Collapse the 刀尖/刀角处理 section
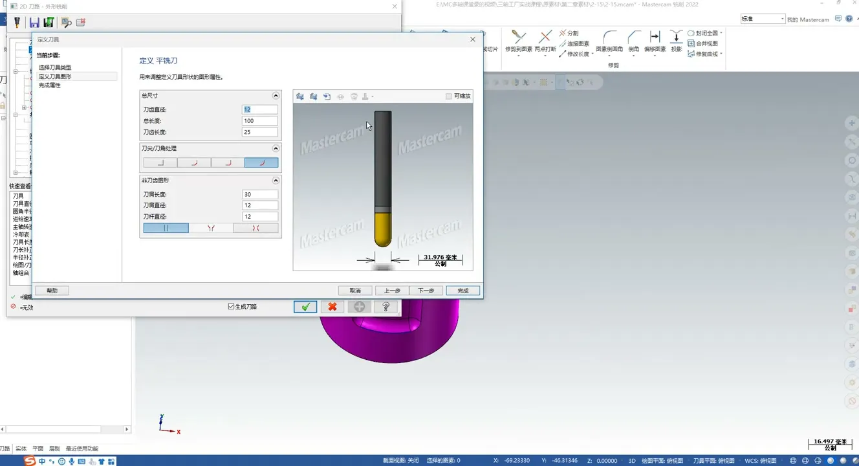 (276, 149)
